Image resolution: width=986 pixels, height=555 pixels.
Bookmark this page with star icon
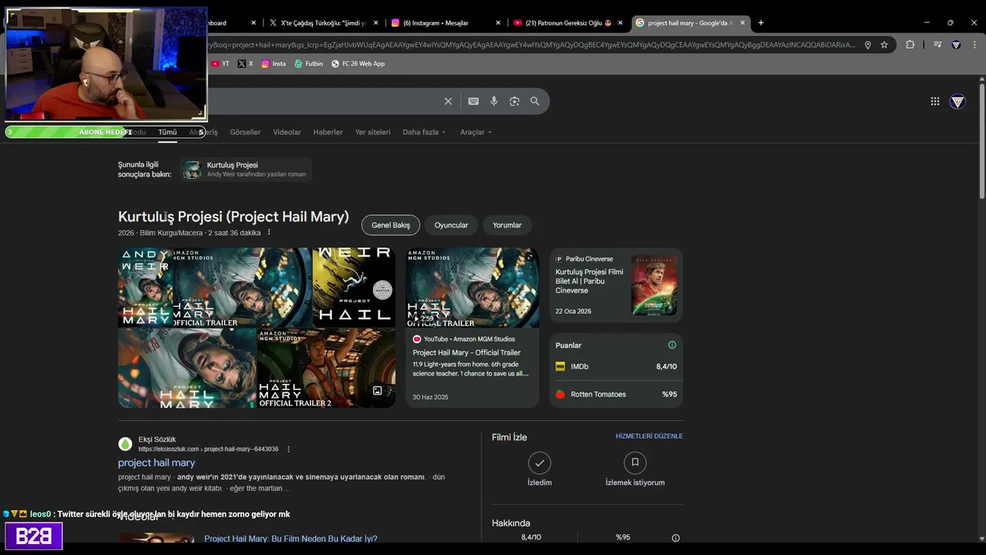tap(884, 45)
